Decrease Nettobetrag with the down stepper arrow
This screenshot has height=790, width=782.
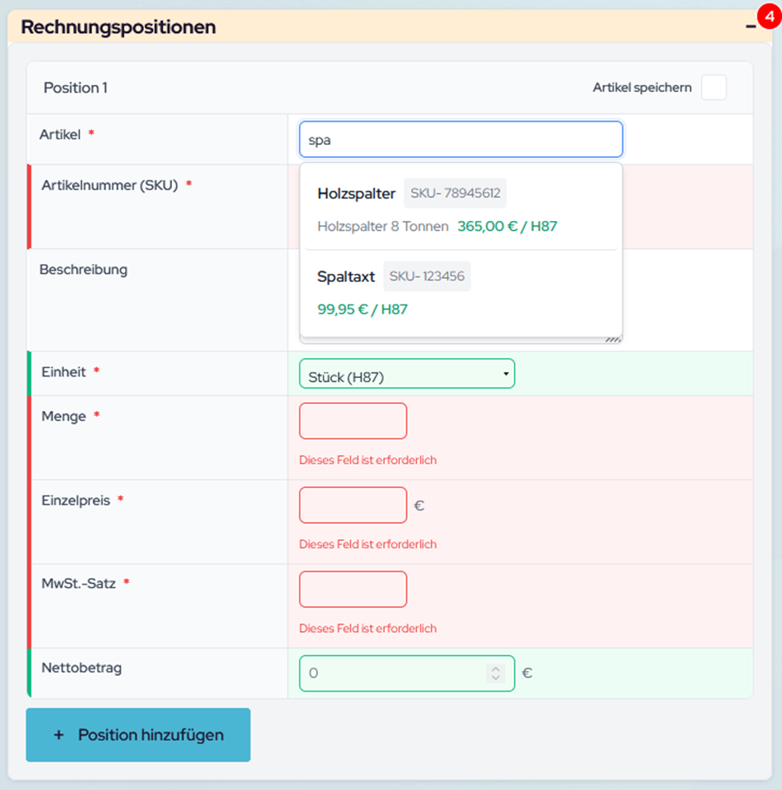pos(496,678)
